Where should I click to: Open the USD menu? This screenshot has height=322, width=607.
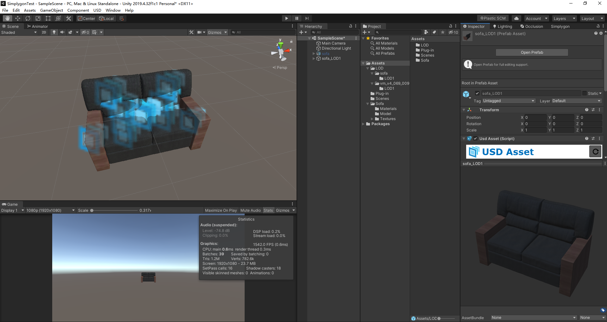97,10
